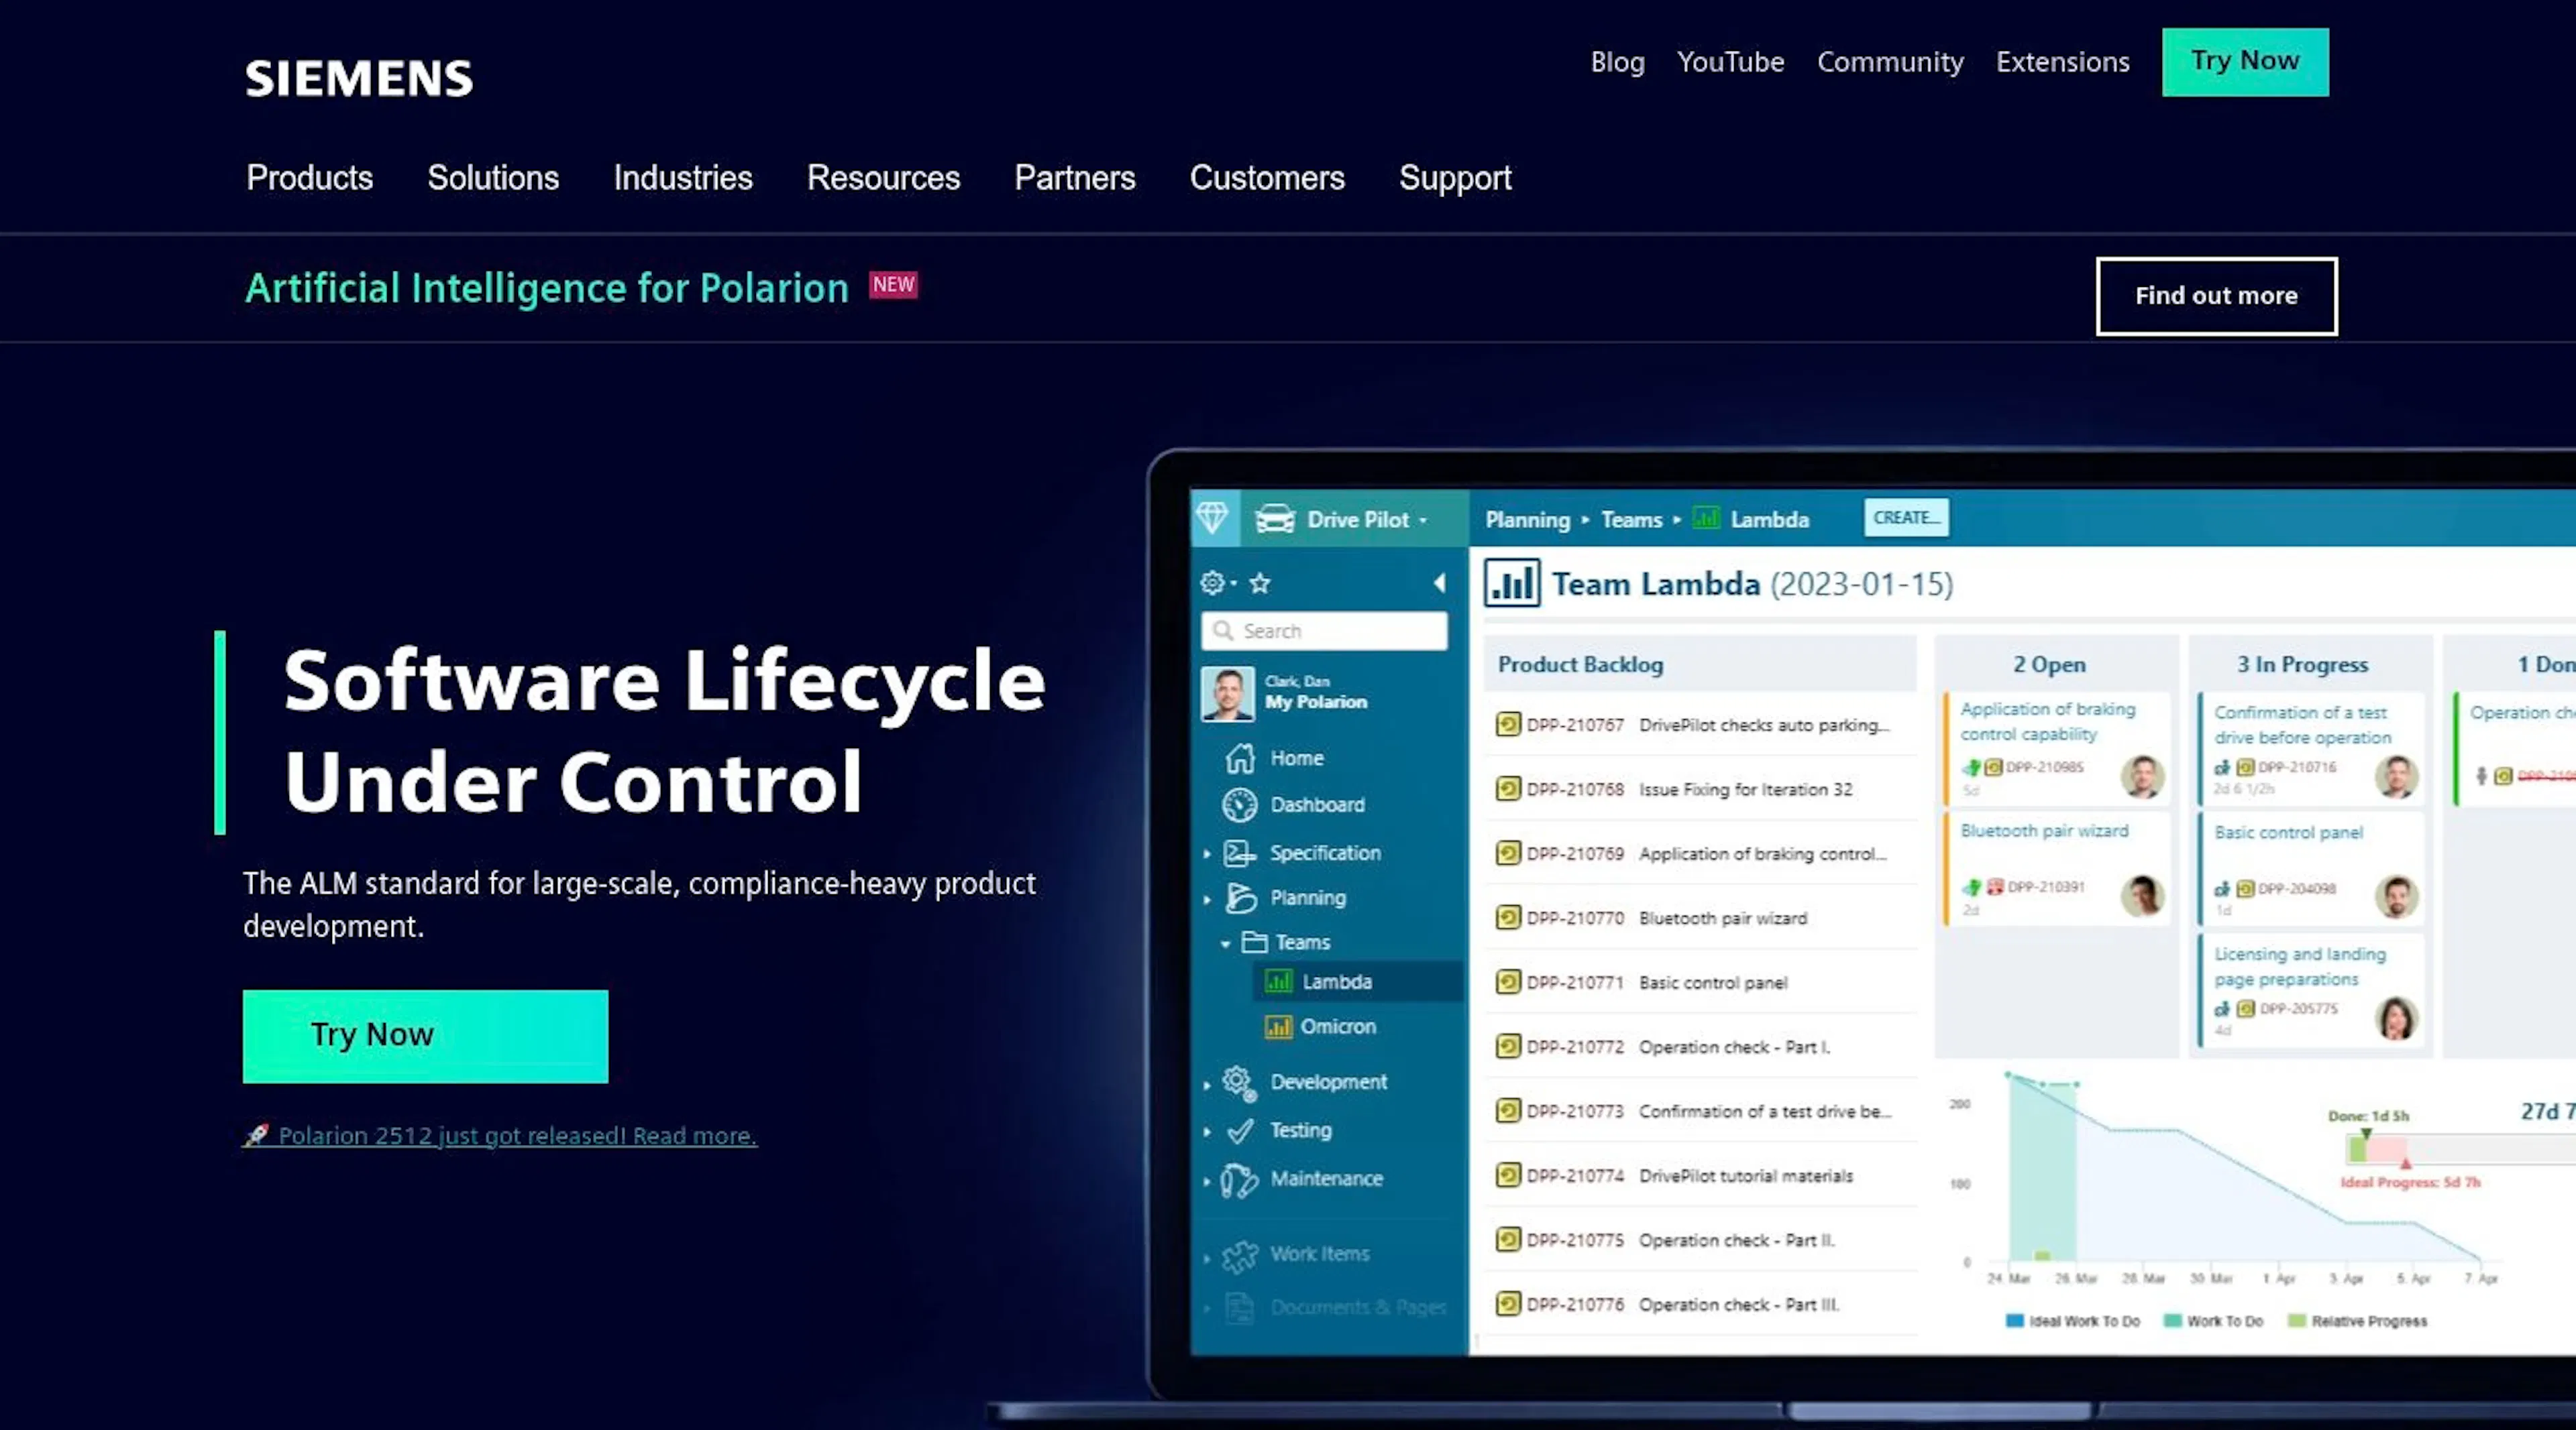Expand the Development tree node

point(1207,1084)
